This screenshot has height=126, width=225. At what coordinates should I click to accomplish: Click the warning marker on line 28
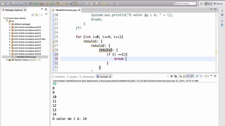click(53, 50)
